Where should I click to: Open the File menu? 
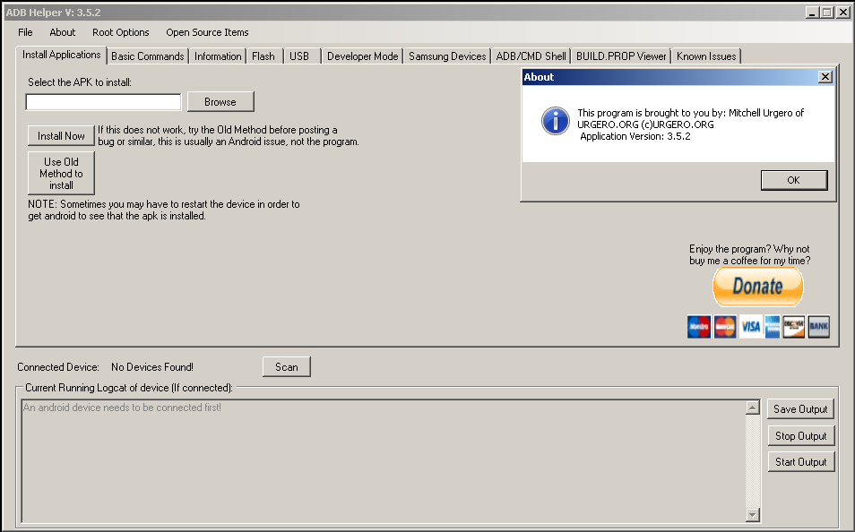pyautogui.click(x=25, y=32)
